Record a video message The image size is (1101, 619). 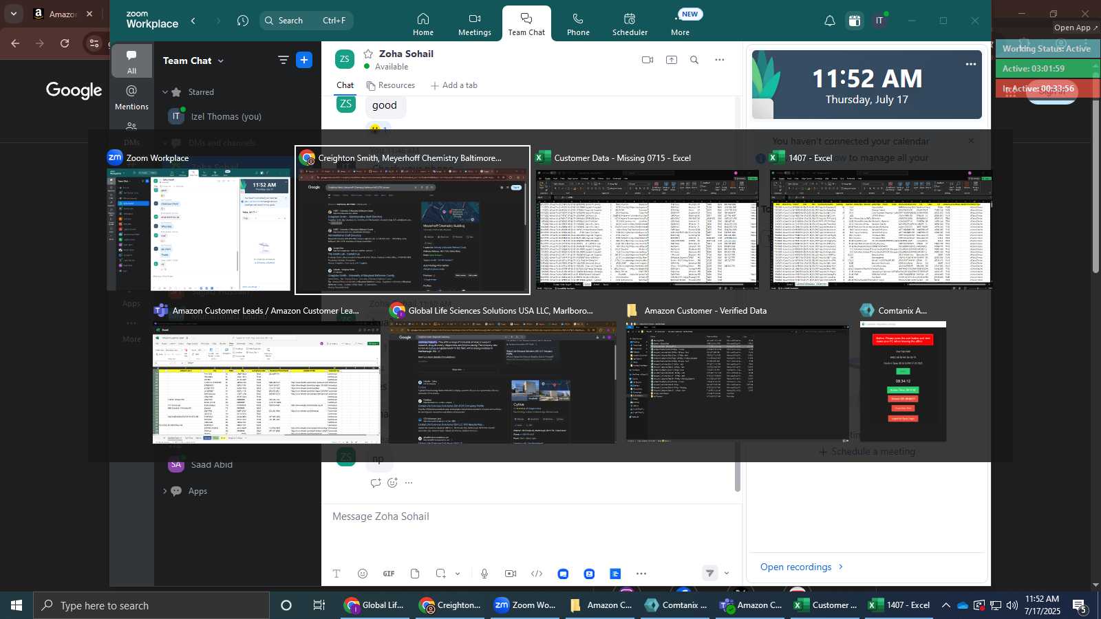511,574
